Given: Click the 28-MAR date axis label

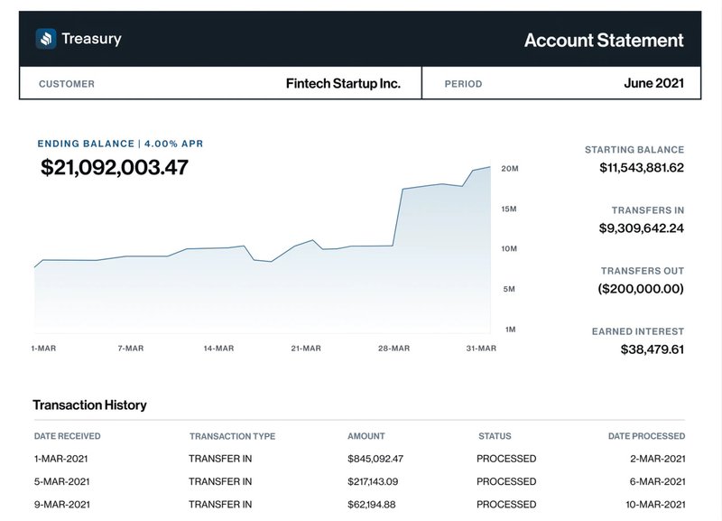Looking at the screenshot, I should [x=393, y=349].
